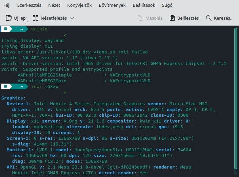
Task: Open the Fájl menu
Action: click(x=7, y=5)
